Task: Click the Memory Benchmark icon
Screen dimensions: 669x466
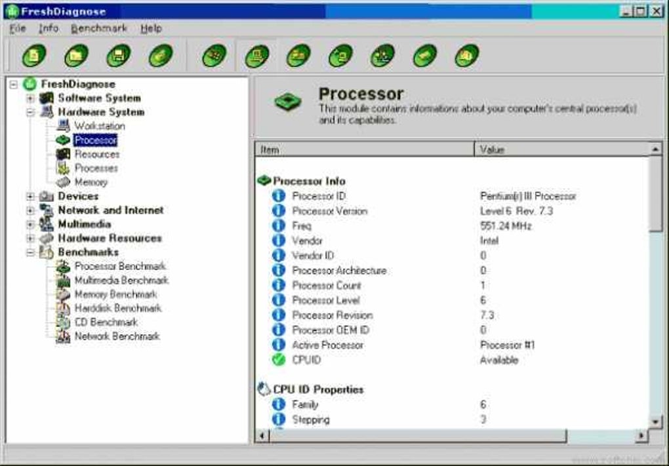Action: [x=63, y=294]
